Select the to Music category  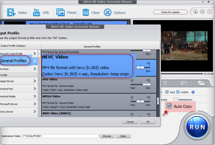[x=19, y=69]
